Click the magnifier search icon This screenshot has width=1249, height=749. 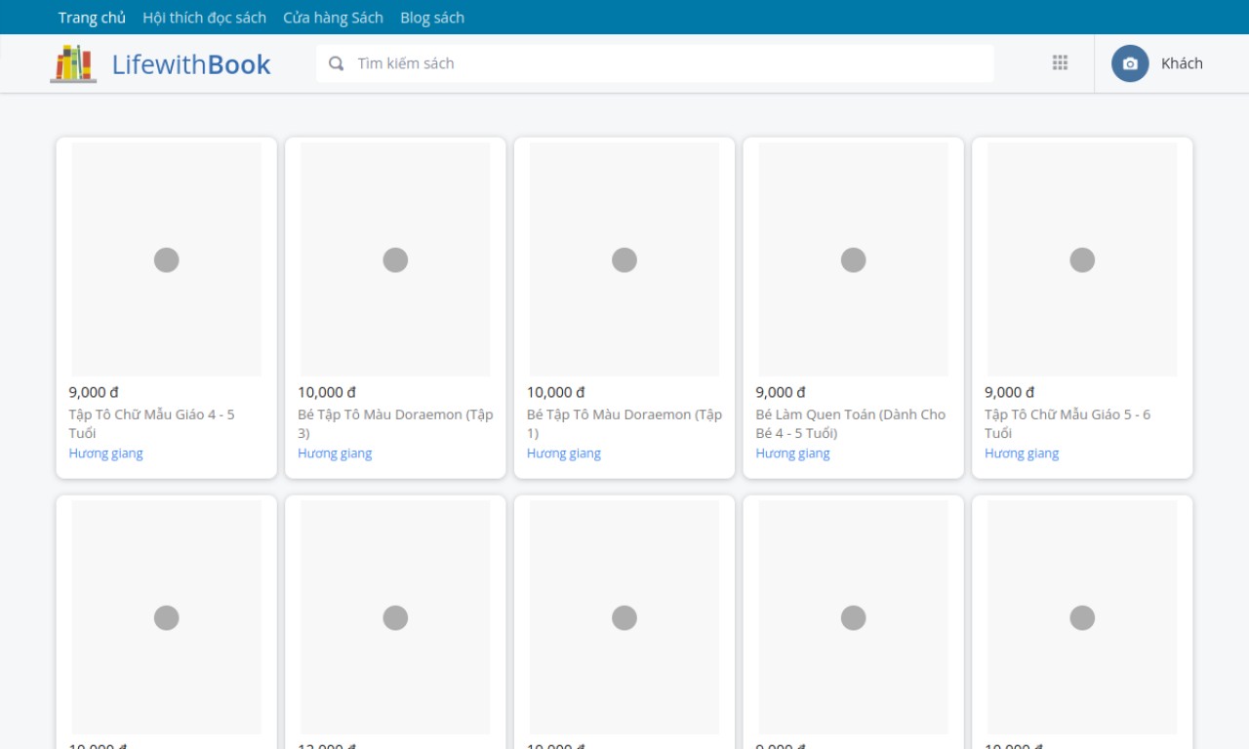[x=336, y=63]
